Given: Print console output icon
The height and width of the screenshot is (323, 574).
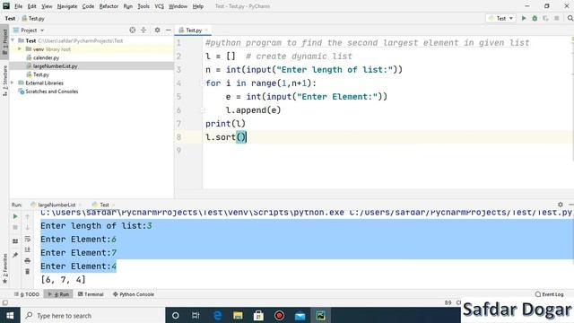Looking at the screenshot, I should click(x=28, y=261).
